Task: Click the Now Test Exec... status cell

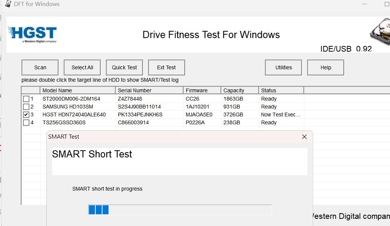Action: (x=281, y=115)
